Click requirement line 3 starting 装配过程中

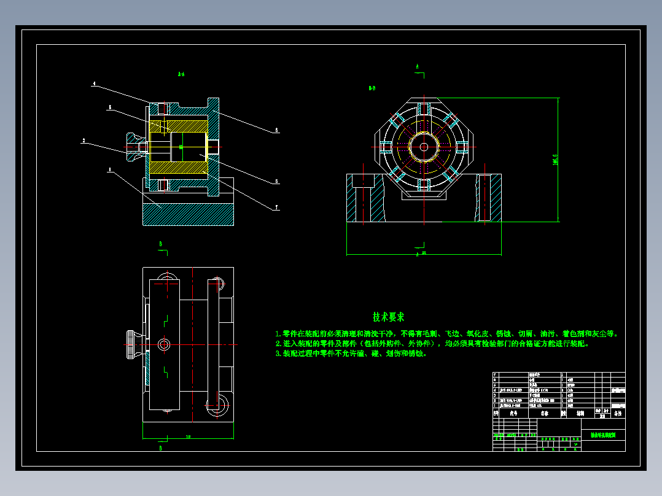point(352,354)
